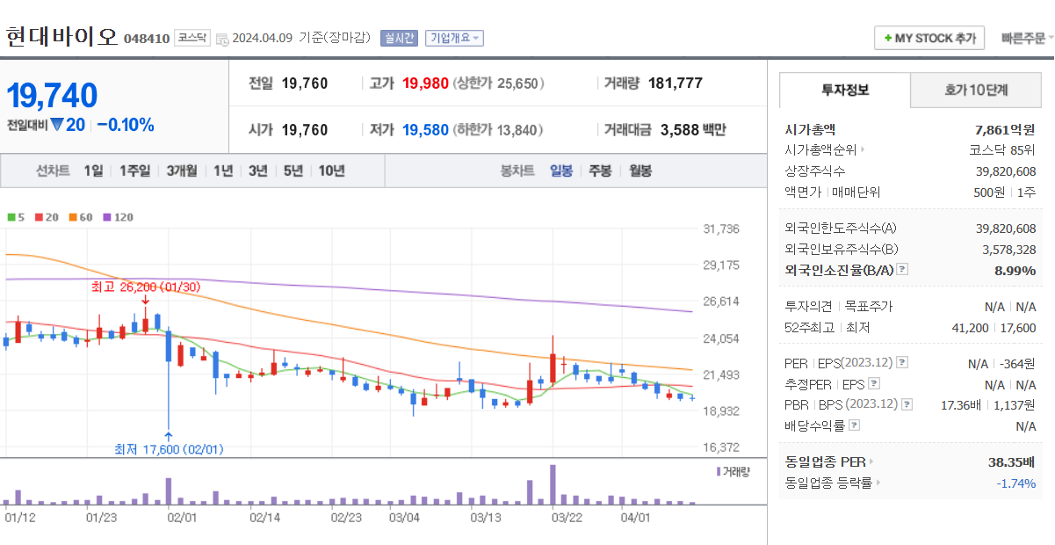Click the 코스닥 85위 ranking value

[1001, 150]
